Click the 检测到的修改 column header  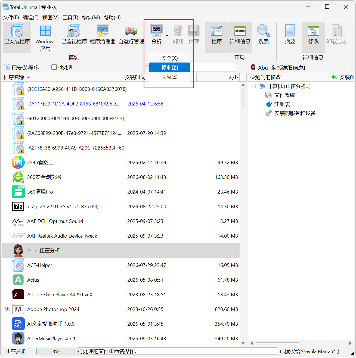289,77
